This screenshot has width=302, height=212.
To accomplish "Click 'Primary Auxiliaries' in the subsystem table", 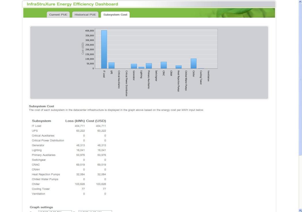I will coord(44,155).
